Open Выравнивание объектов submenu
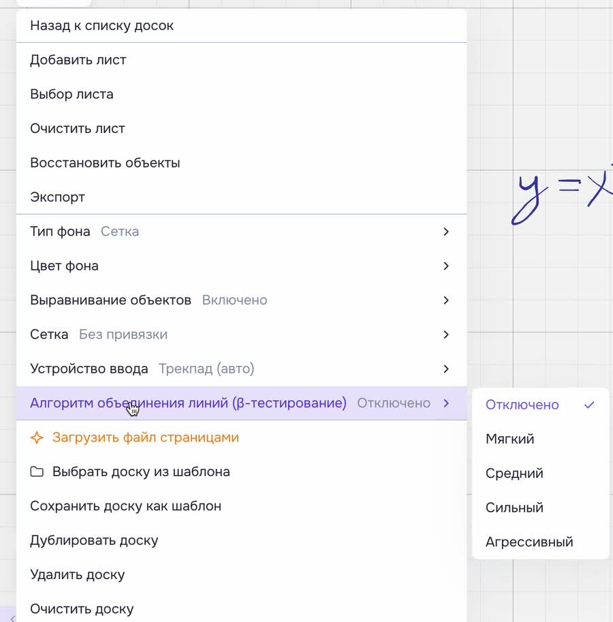This screenshot has height=622, width=613. (242, 300)
